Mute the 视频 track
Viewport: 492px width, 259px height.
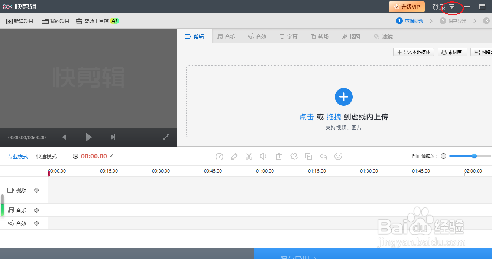tap(36, 190)
